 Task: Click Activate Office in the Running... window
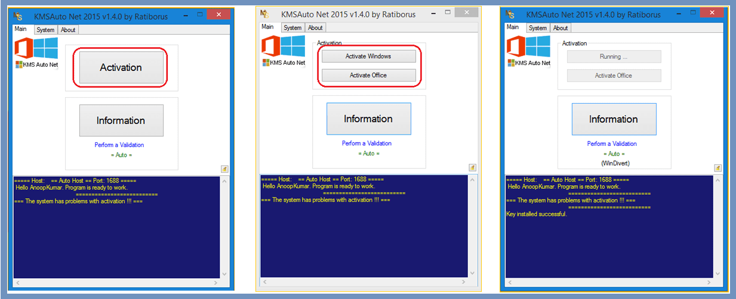click(x=614, y=76)
